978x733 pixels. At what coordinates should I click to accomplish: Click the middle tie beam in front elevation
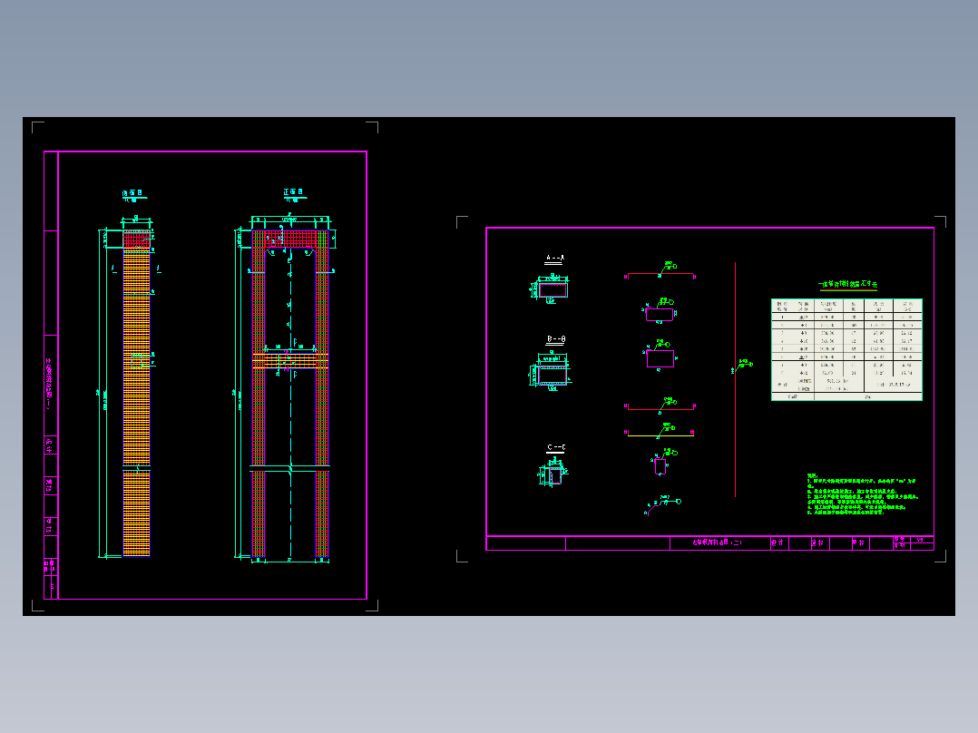(290, 360)
